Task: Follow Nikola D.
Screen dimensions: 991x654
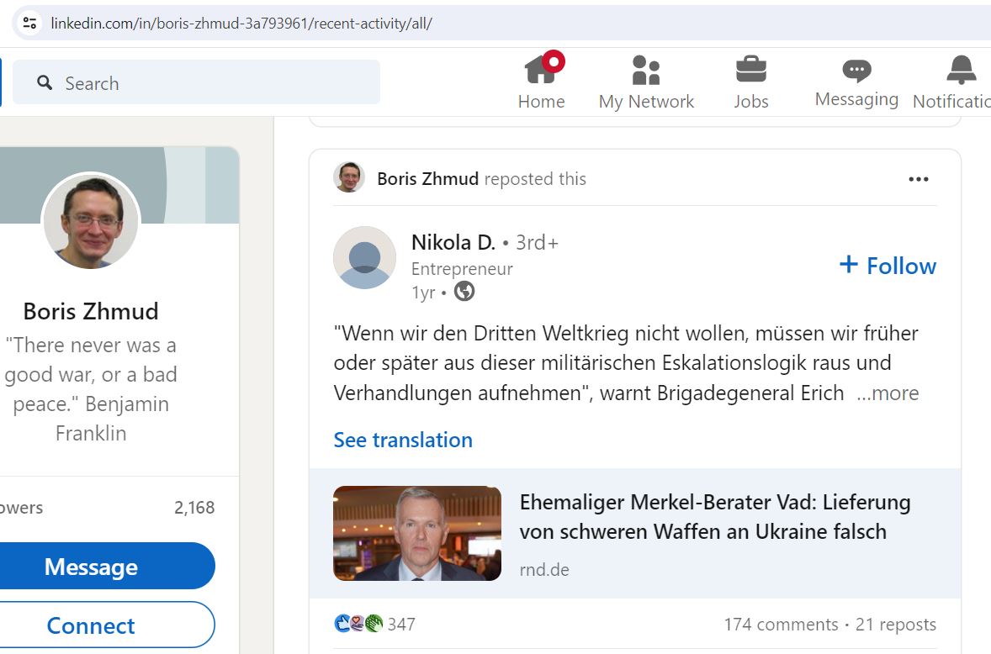Action: [x=888, y=266]
